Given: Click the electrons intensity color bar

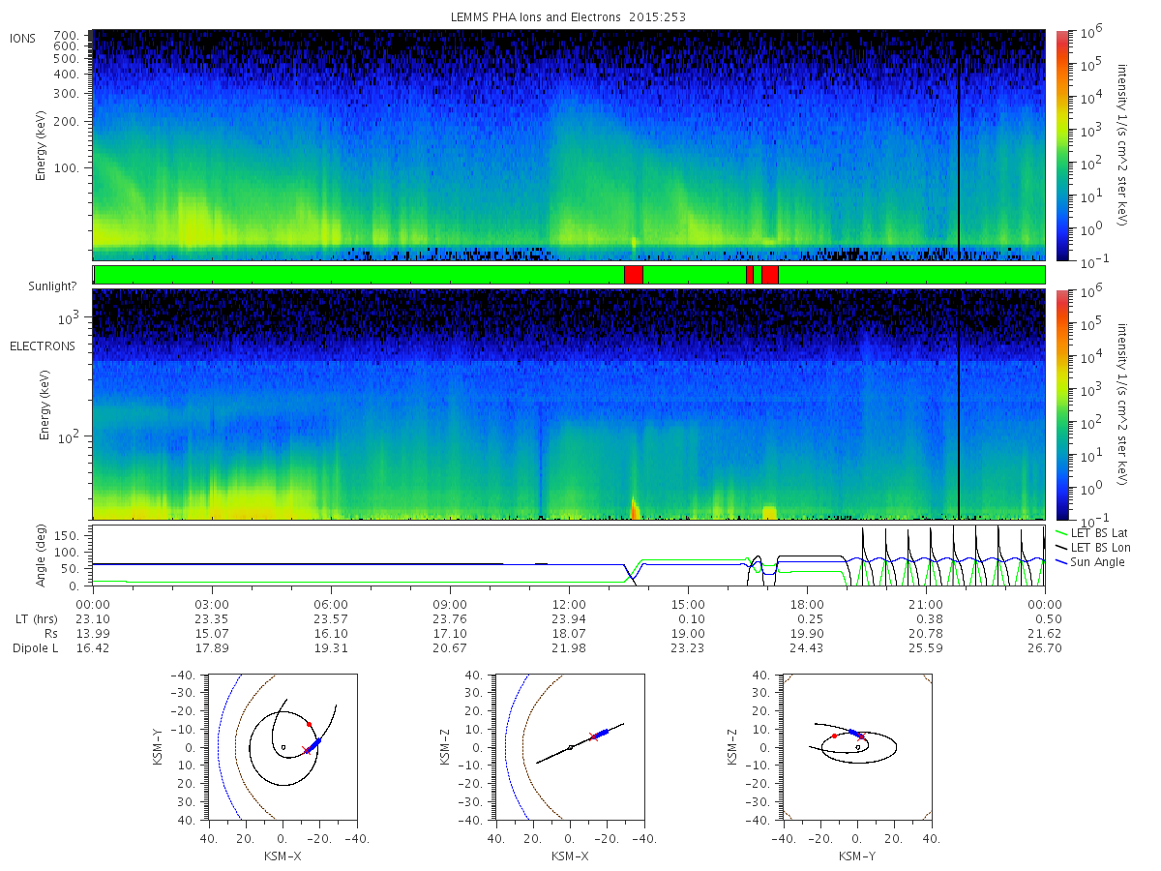Looking at the screenshot, I should coord(1062,405).
